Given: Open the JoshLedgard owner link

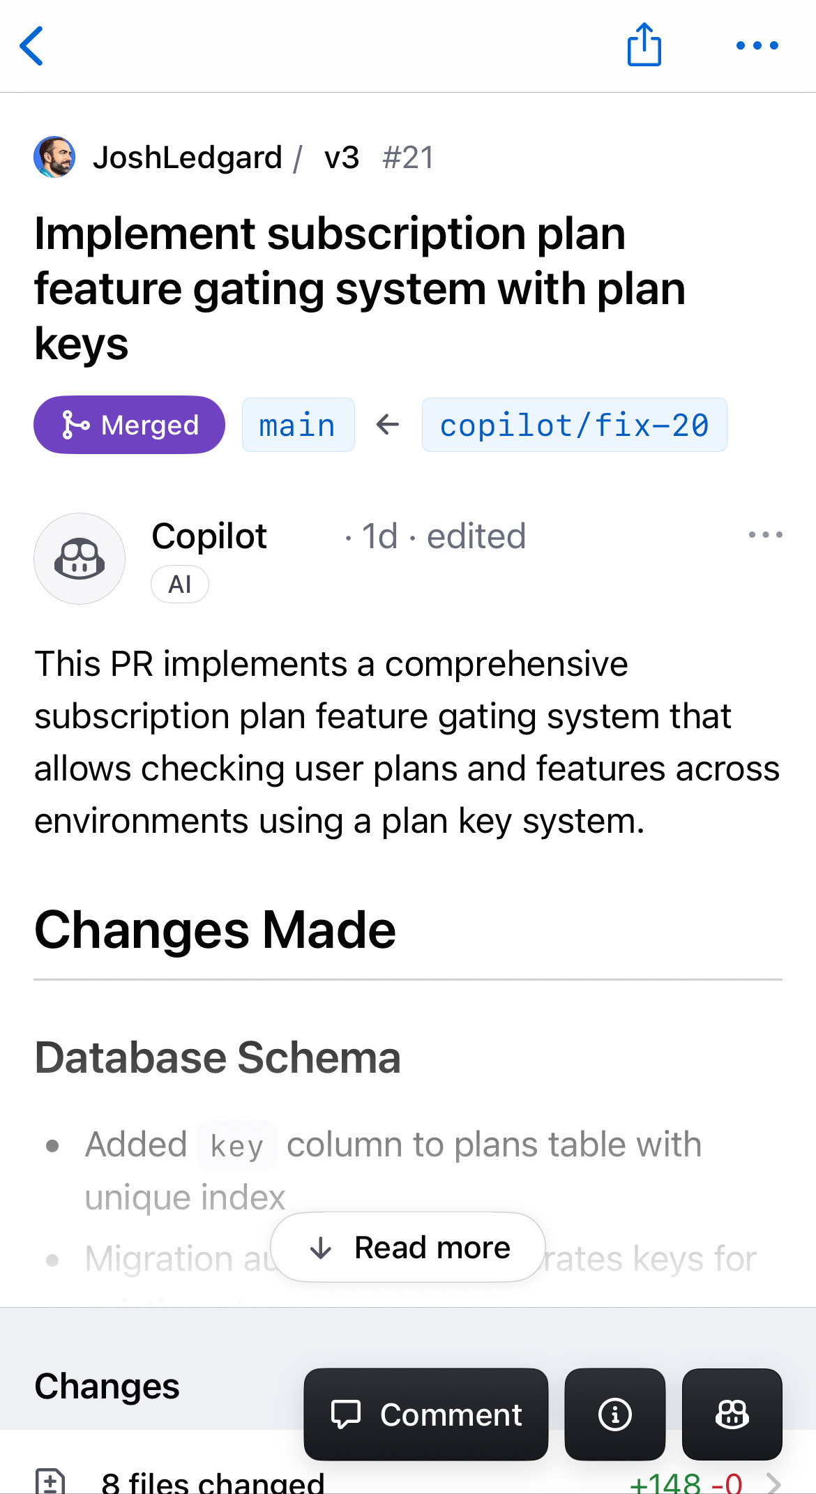Looking at the screenshot, I should pyautogui.click(x=188, y=158).
